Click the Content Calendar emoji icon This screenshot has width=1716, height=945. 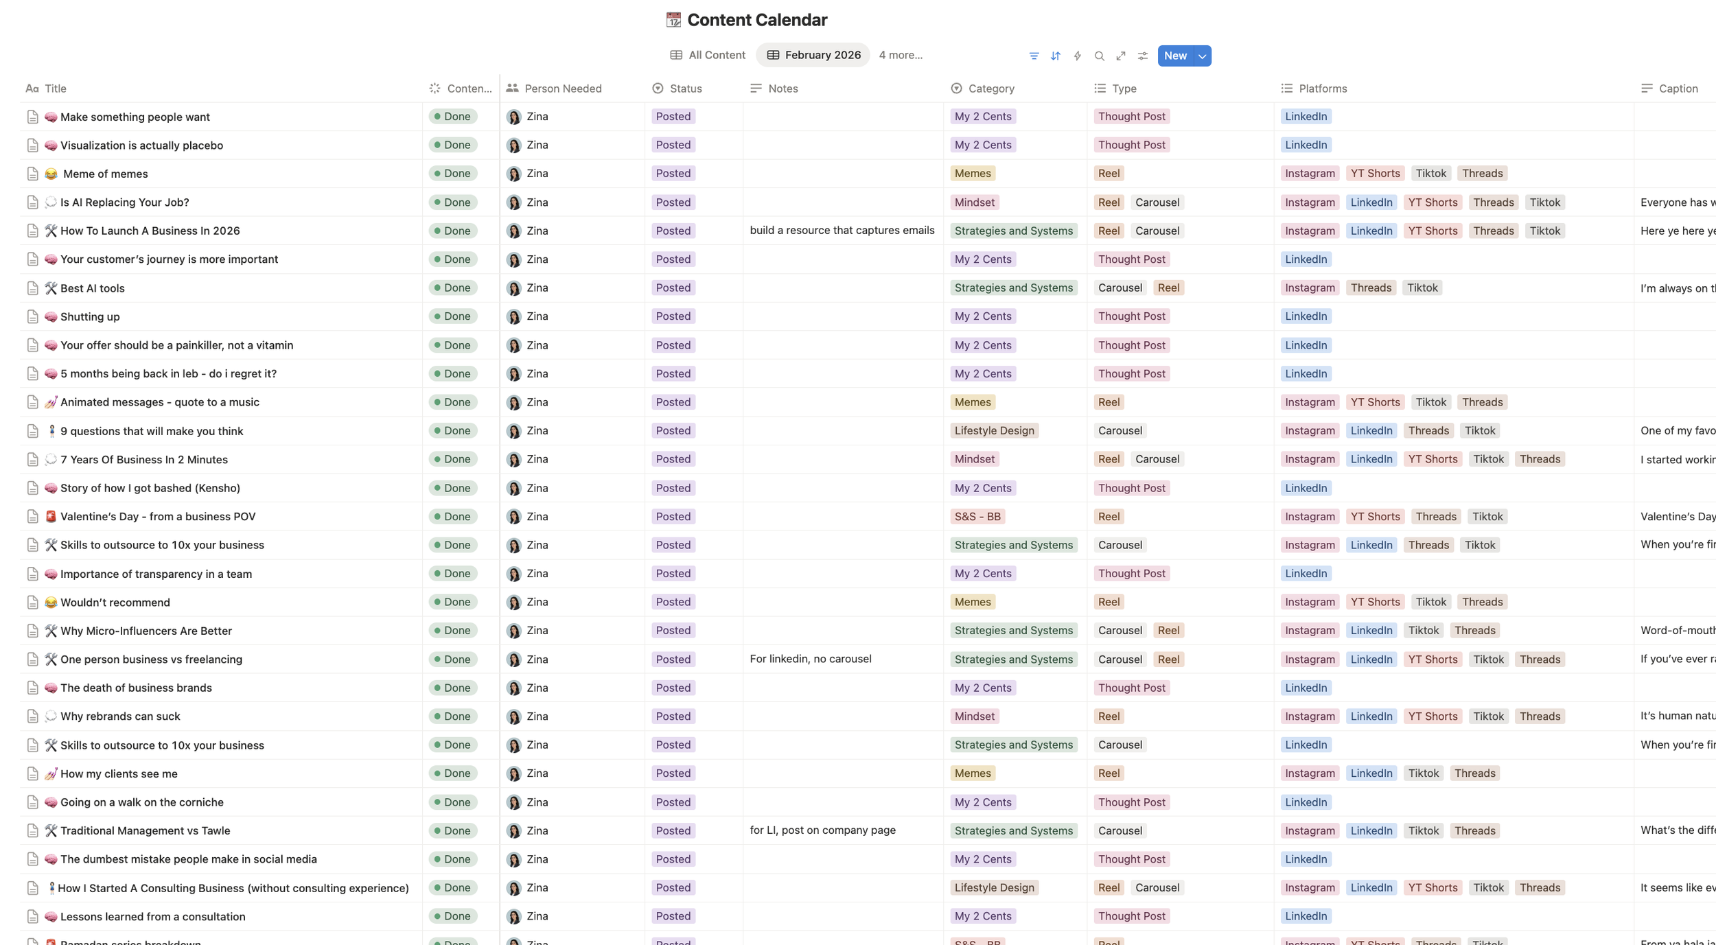click(x=673, y=20)
